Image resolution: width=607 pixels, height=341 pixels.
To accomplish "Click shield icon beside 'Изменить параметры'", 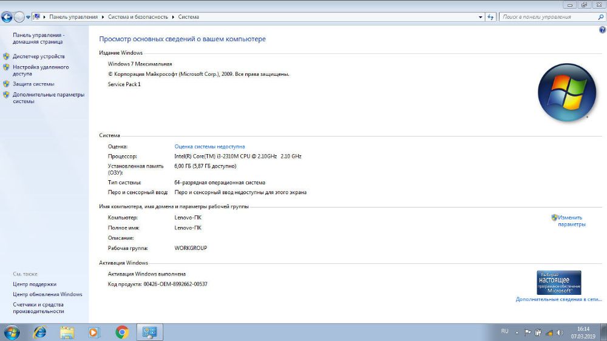I will pos(554,218).
